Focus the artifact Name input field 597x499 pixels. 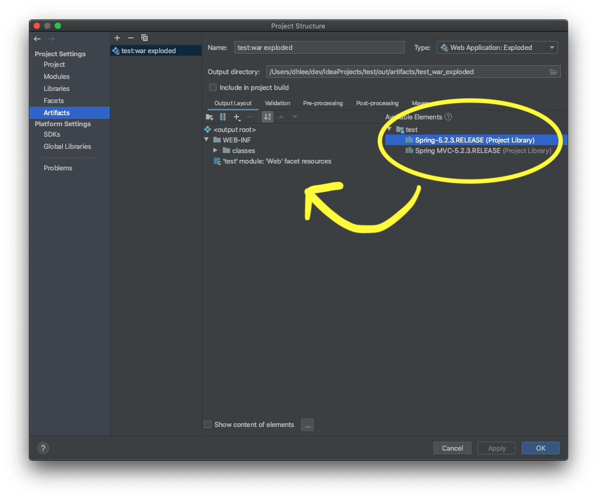tap(319, 48)
